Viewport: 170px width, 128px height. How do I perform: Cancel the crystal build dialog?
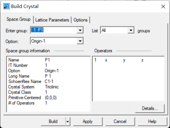pos(120,122)
